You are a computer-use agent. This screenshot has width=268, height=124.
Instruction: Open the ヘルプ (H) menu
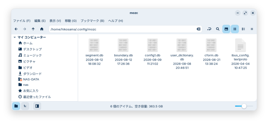click(115, 21)
